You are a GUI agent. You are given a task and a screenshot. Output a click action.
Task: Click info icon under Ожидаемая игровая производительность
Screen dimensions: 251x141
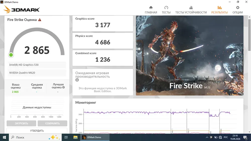[77, 80]
